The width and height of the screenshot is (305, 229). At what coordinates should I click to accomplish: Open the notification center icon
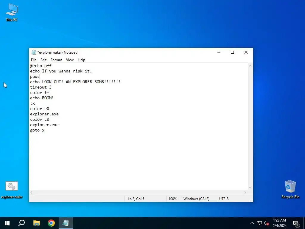tap(296, 223)
